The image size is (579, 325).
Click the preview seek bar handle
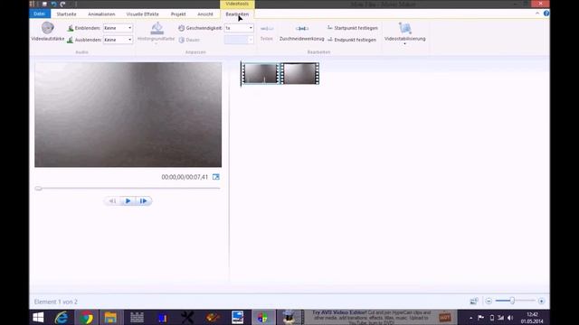(38, 189)
